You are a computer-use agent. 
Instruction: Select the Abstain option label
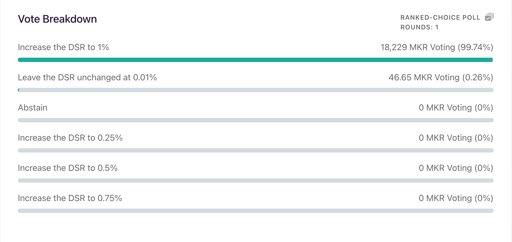point(32,108)
